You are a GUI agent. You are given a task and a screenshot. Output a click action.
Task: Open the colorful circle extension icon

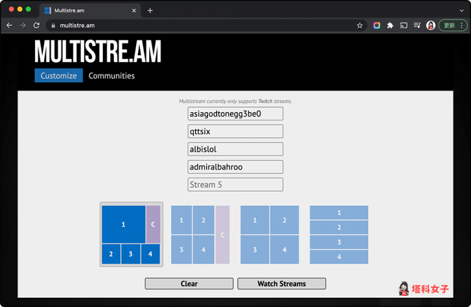click(377, 26)
